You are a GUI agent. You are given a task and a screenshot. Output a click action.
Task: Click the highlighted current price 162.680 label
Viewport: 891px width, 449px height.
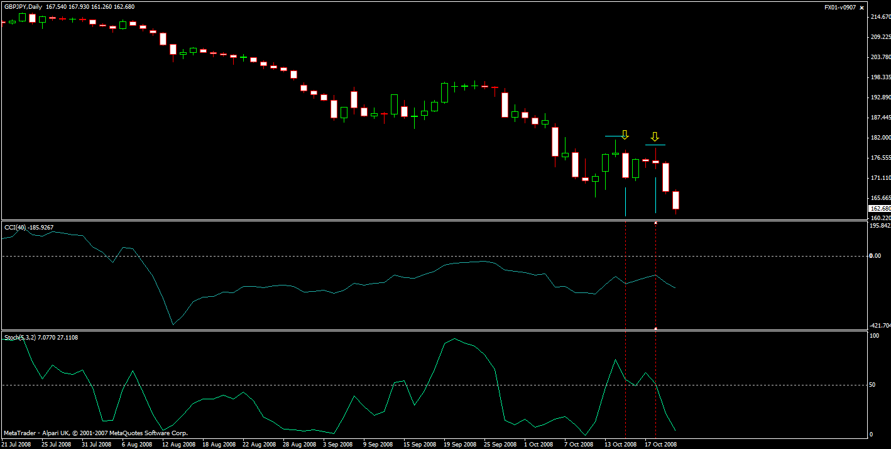(x=880, y=209)
